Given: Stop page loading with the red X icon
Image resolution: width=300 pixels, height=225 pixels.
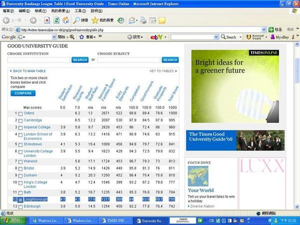Looking at the screenshot, I should tap(47, 20).
